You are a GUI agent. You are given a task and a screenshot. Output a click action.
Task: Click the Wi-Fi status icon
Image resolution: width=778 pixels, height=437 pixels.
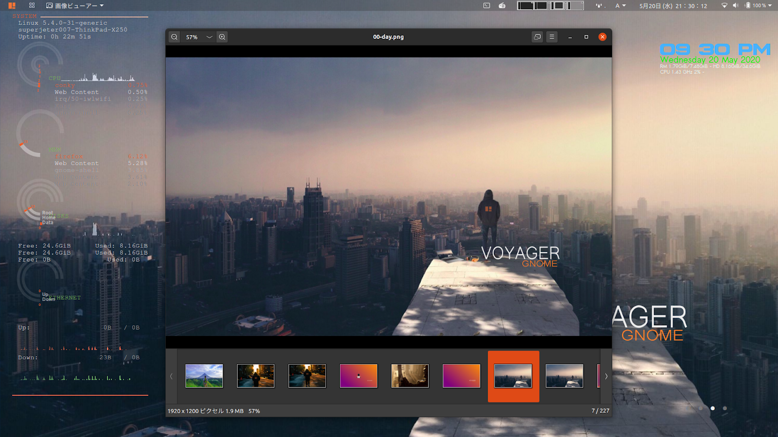point(724,6)
